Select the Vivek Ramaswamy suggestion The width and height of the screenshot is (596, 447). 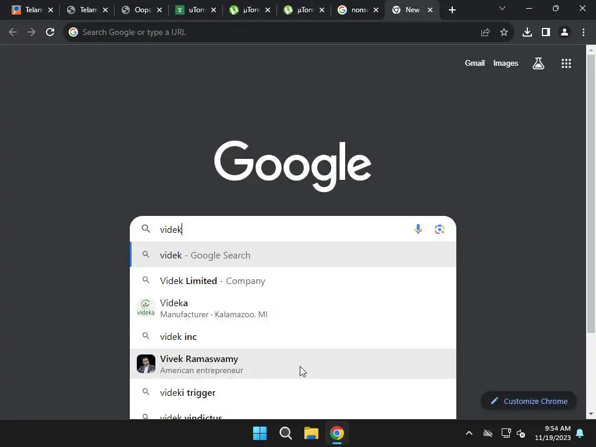pos(293,364)
